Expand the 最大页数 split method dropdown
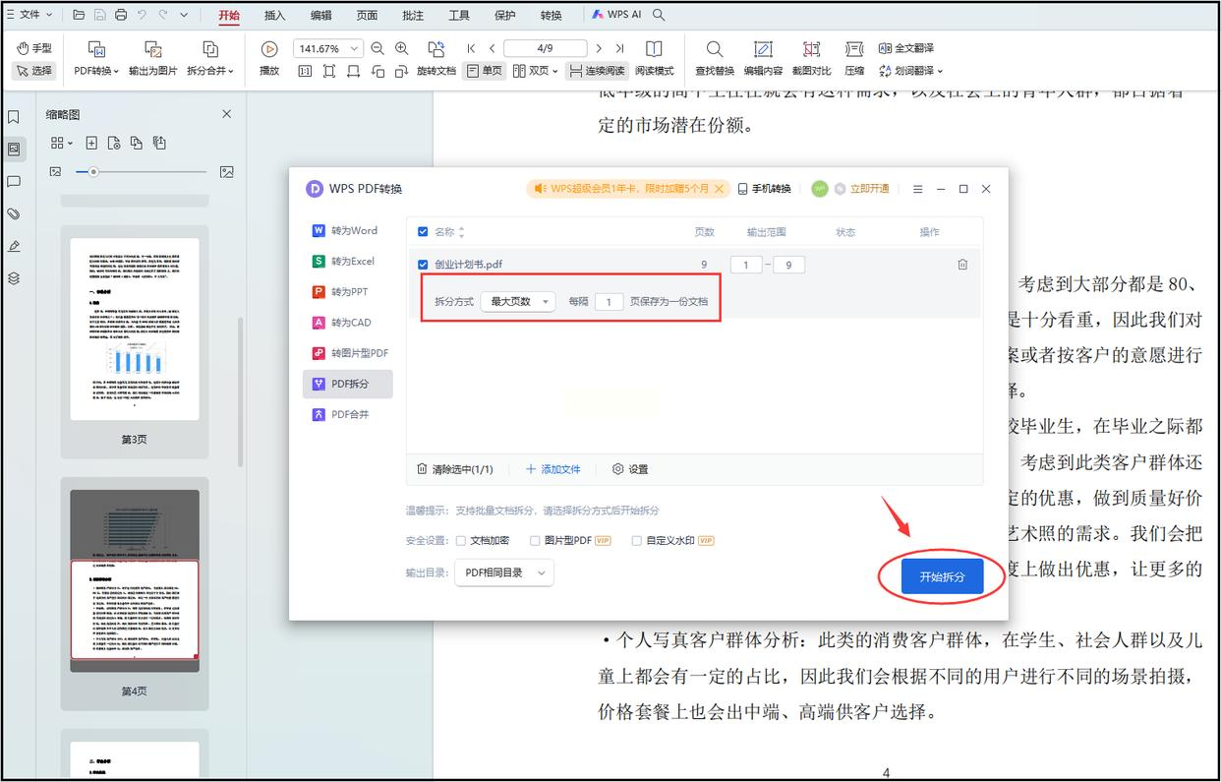The height and width of the screenshot is (782, 1221). [x=518, y=302]
